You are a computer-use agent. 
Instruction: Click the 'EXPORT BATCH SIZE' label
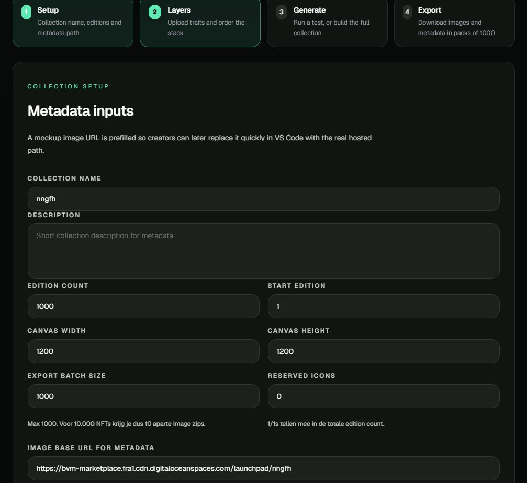click(66, 375)
